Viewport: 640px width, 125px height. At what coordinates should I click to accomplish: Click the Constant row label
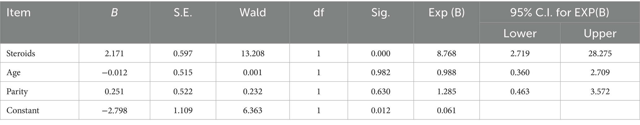pos(23,111)
